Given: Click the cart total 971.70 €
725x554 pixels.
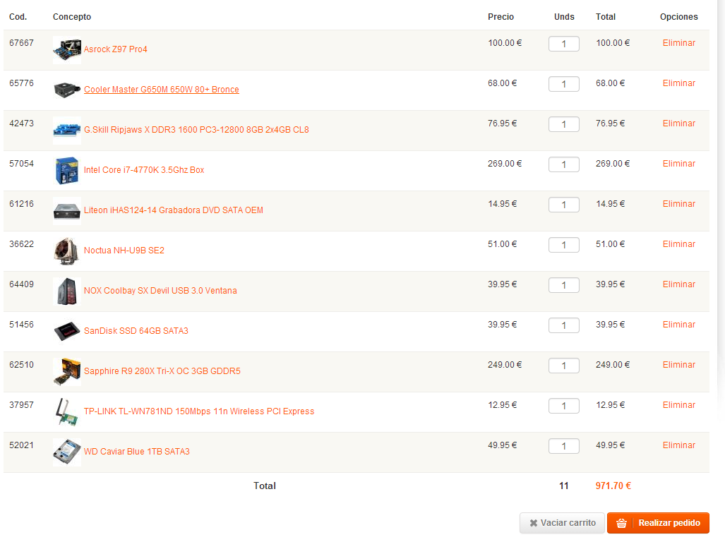Looking at the screenshot, I should point(613,486).
